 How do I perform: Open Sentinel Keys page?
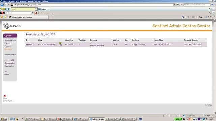[x=10, y=40]
